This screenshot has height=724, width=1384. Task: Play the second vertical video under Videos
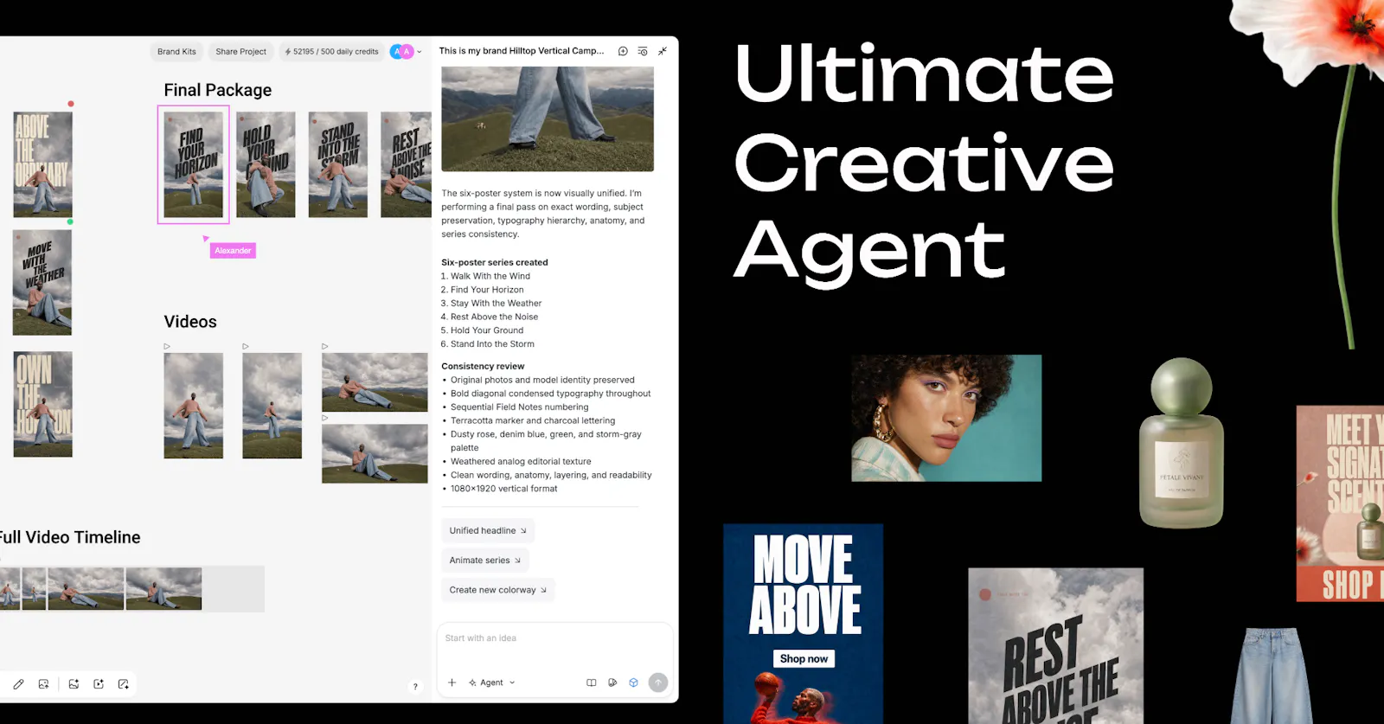coord(272,405)
